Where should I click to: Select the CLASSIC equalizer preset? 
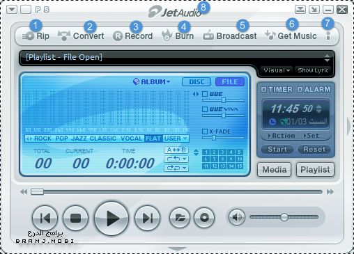pyautogui.click(x=102, y=138)
